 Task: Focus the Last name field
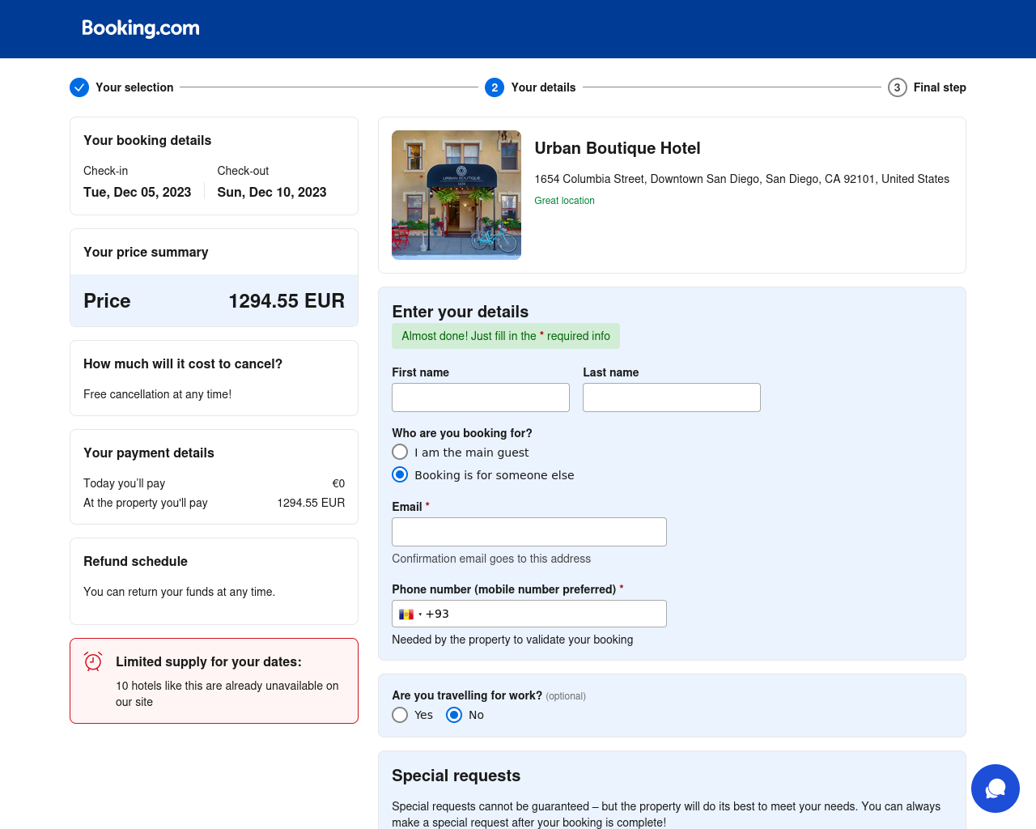pos(672,397)
